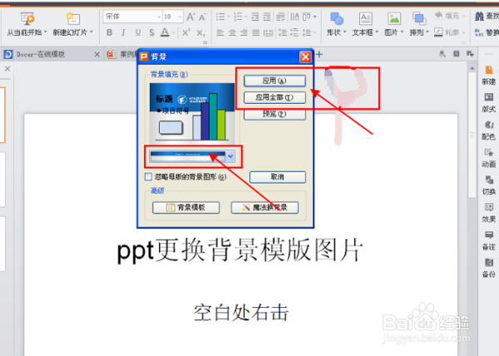499x356 pixels.
Task: Click 取消 cancel button
Action: tap(278, 177)
